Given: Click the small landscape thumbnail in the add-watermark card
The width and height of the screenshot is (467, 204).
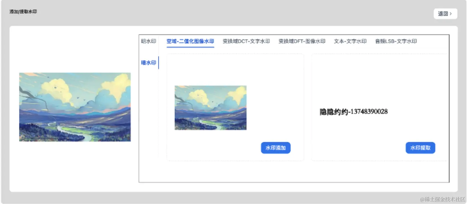Looking at the screenshot, I should (211, 108).
